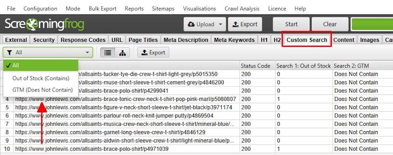The image size is (393, 155).
Task: Click the top toolbar Export button
Action: coord(245,24)
